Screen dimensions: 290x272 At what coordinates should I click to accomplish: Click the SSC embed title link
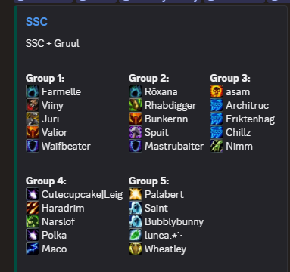click(x=36, y=22)
